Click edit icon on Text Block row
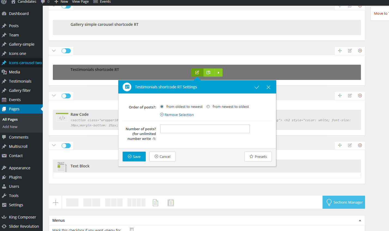 coord(350,145)
